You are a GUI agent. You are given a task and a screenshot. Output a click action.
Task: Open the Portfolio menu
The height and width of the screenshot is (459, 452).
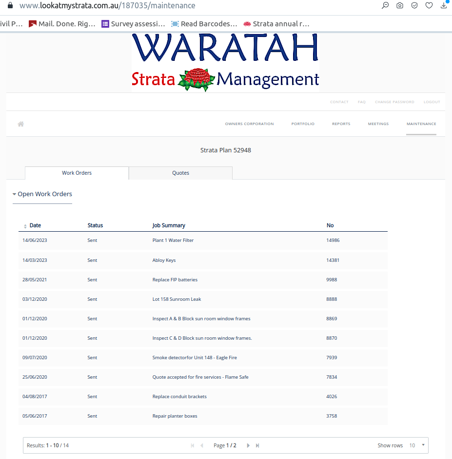click(303, 124)
